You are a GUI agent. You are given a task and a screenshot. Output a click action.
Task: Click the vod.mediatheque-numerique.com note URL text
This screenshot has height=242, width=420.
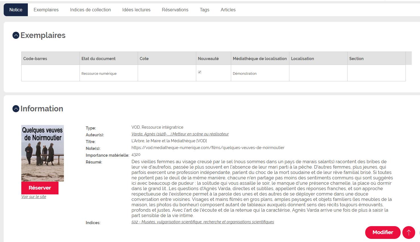click(208, 148)
